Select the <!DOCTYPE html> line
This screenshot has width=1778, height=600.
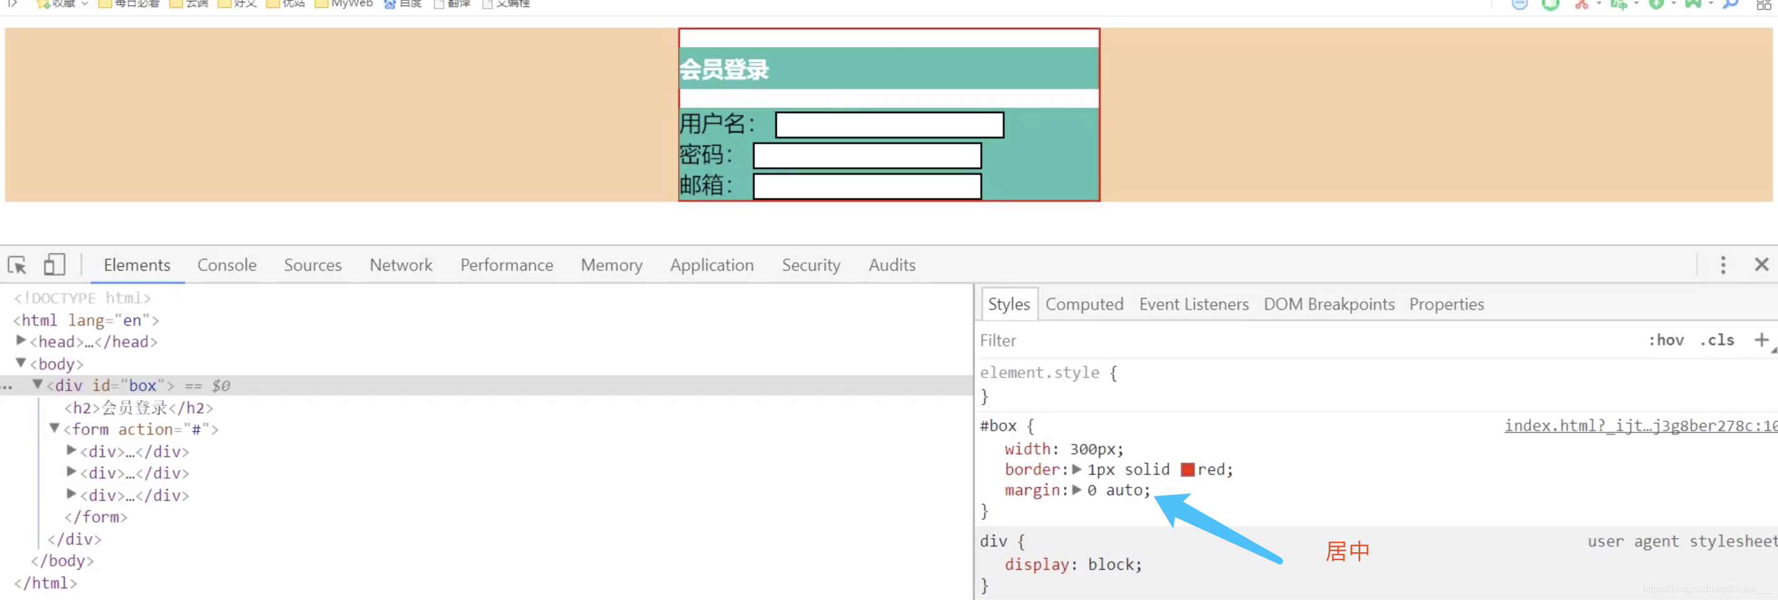point(82,298)
